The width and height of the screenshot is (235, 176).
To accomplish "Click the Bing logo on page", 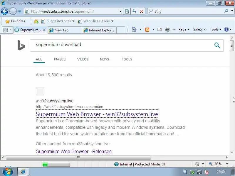I will tap(21, 45).
